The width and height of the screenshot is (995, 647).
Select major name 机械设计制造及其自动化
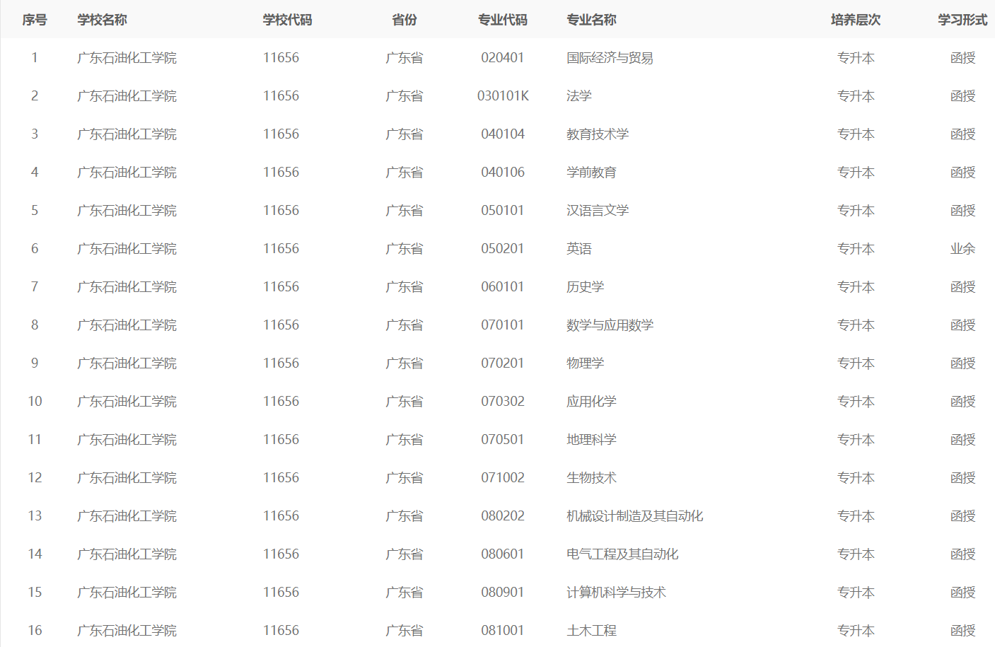click(x=634, y=516)
